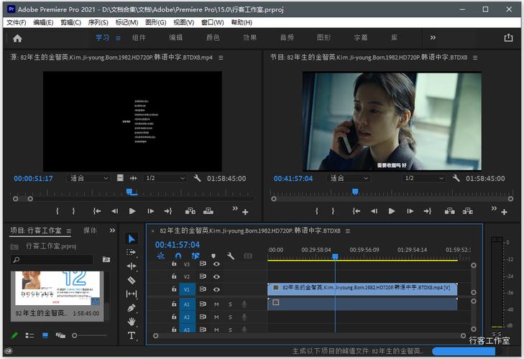Switch to the 颜色 workspace
This screenshot has height=359, width=524.
click(x=213, y=37)
